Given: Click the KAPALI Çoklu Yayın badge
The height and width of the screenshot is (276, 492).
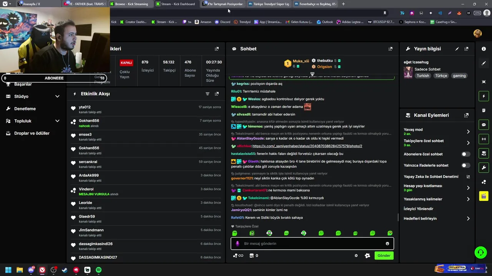Looking at the screenshot, I should point(126,63).
